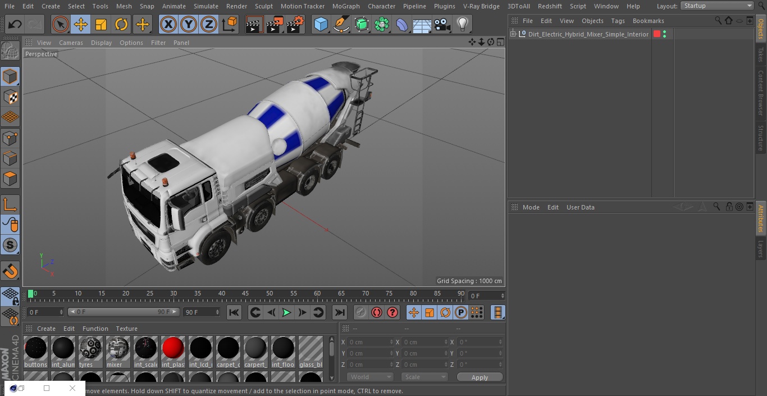Toggle Enable Axis tool
The width and height of the screenshot is (767, 396).
tap(10, 204)
